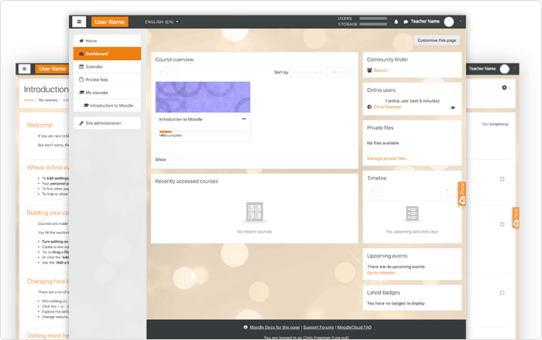
Task: Click the STORAGE usage bar in the top bar
Action: tap(373, 24)
